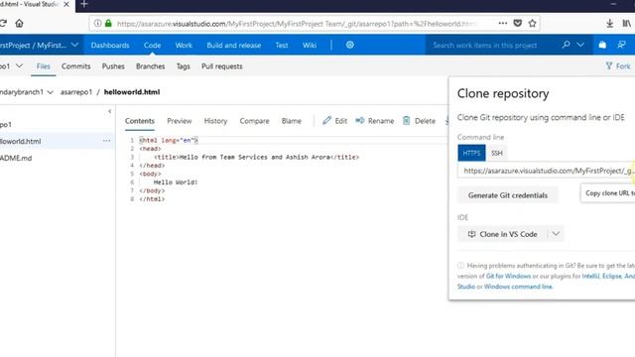Open the Windows command line link
Viewport: 635px width, 357px height.
click(518, 287)
